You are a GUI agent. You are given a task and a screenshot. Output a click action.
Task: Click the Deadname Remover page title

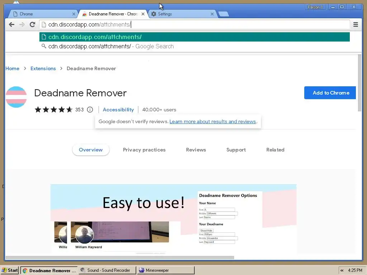coord(80,93)
